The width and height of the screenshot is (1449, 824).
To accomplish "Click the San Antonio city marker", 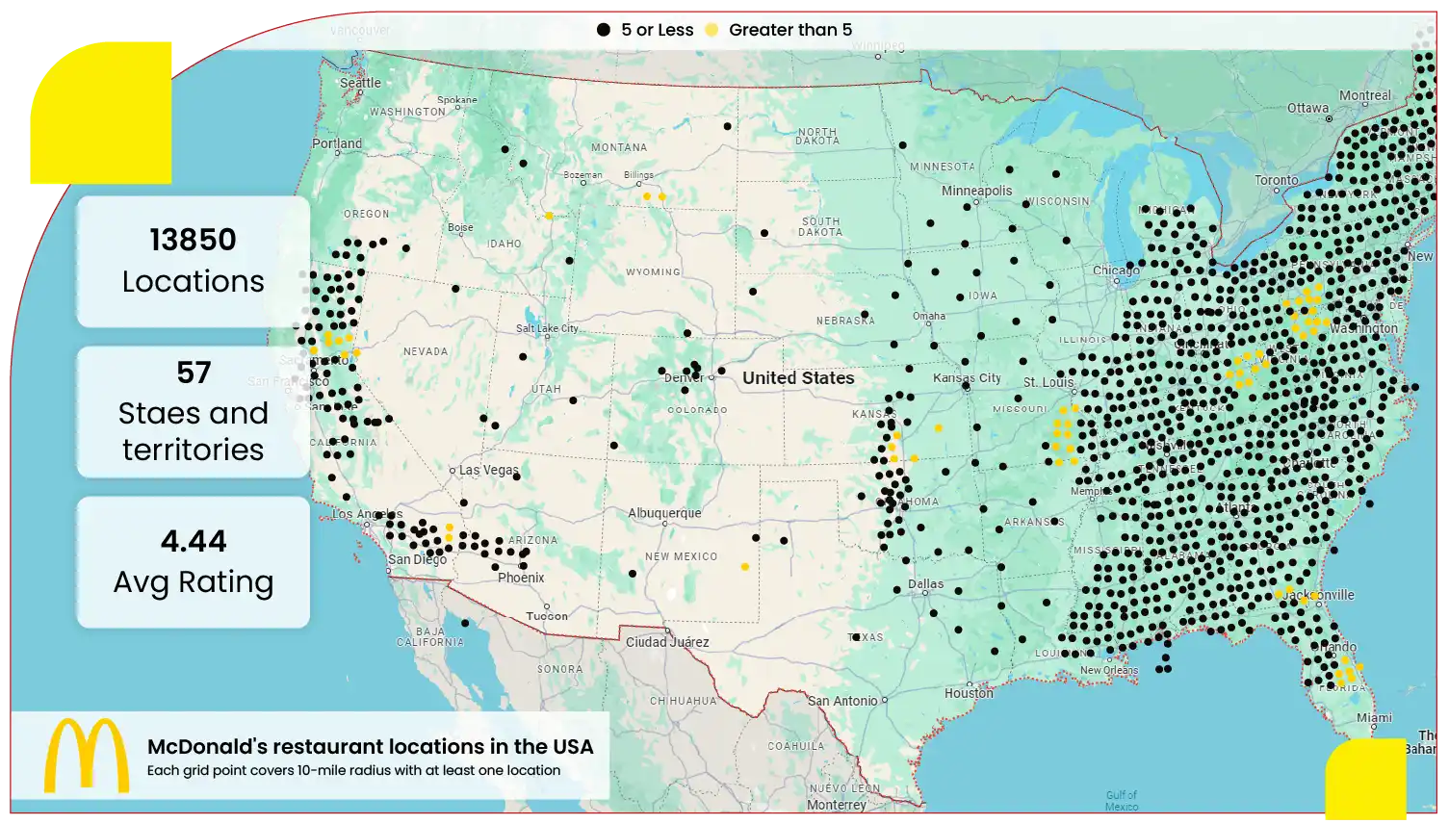I will click(x=885, y=701).
